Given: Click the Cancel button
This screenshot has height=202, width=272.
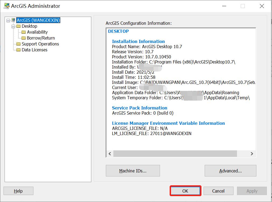Looking at the screenshot, I should 218,191.
